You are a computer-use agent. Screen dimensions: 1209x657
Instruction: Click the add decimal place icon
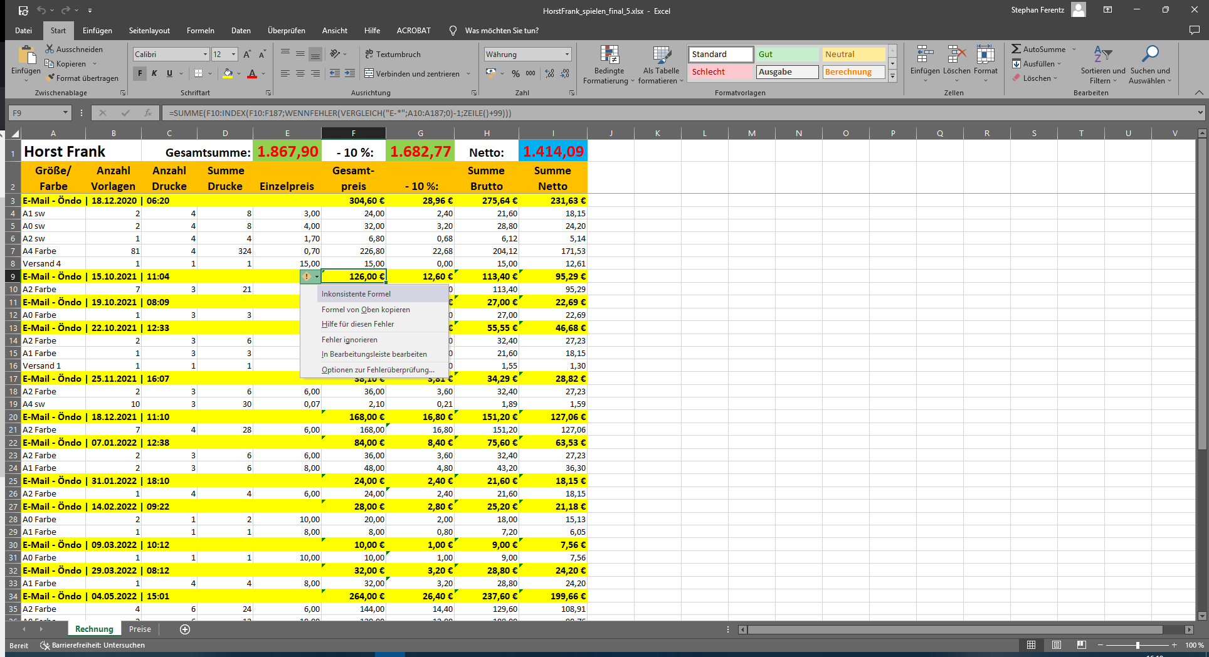coord(550,73)
